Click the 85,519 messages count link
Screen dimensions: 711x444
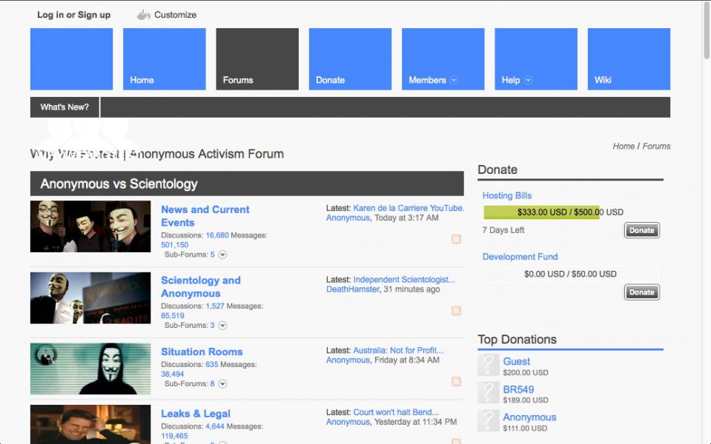tap(172, 316)
